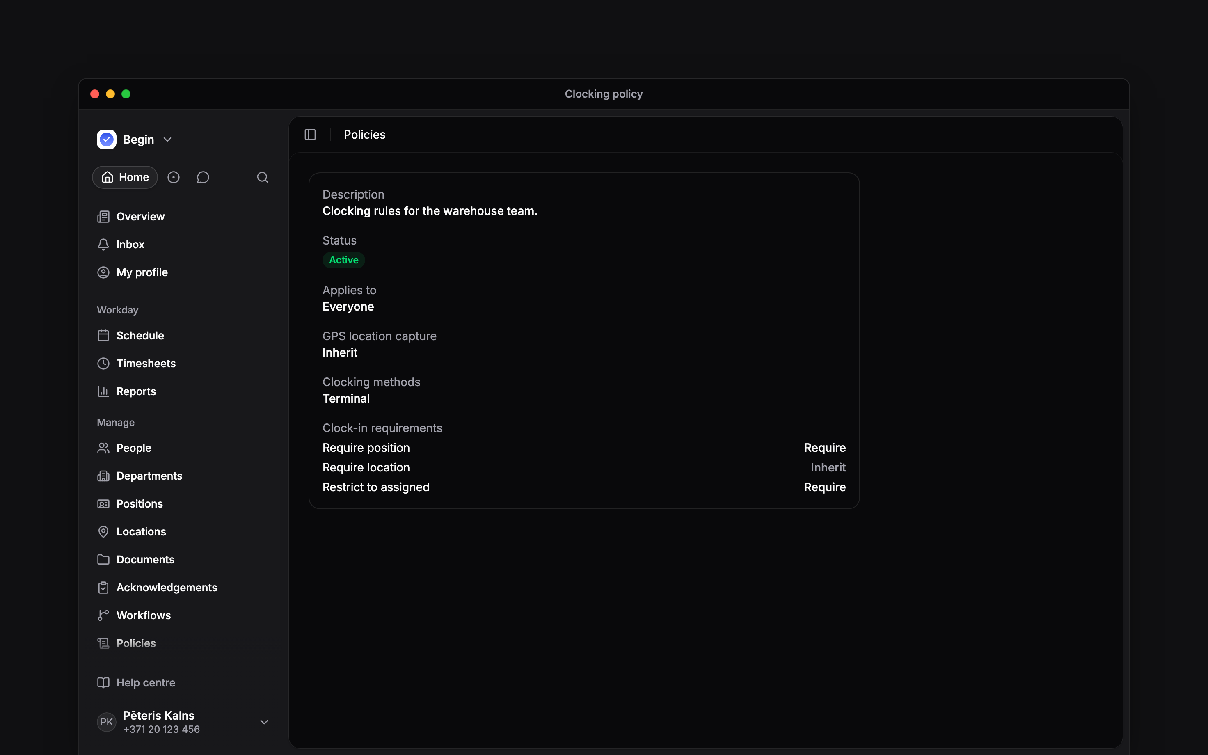Click the Begin app logo
Viewport: 1208px width, 755px height.
[x=106, y=140]
